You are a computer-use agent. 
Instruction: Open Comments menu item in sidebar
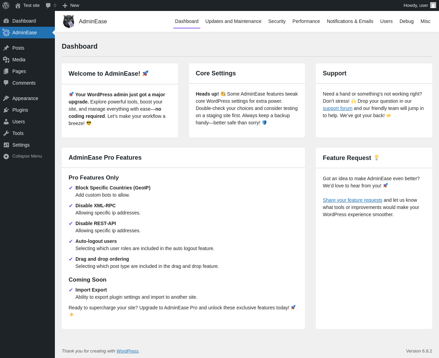[27, 83]
